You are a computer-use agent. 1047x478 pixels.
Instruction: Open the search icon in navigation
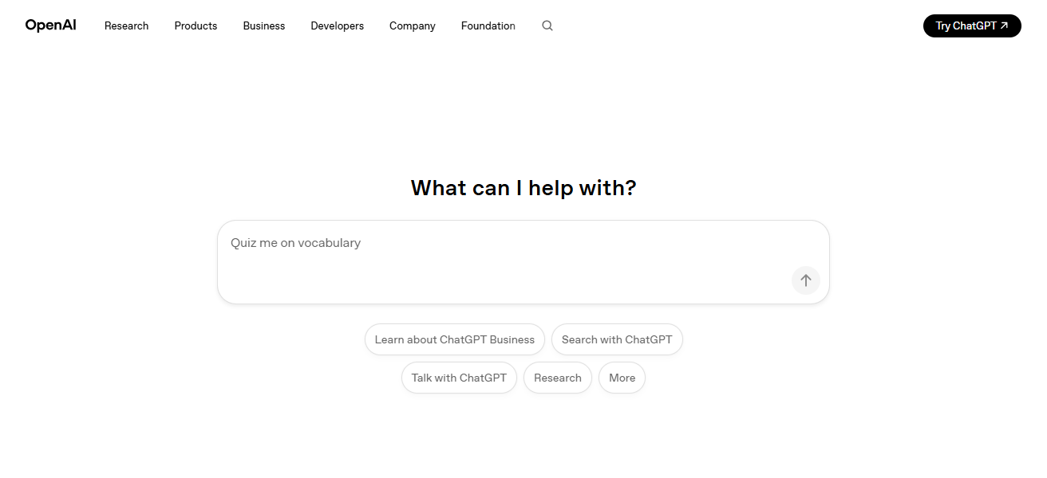tap(547, 25)
